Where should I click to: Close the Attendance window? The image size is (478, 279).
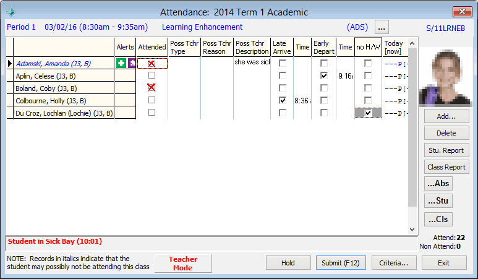tap(462, 12)
